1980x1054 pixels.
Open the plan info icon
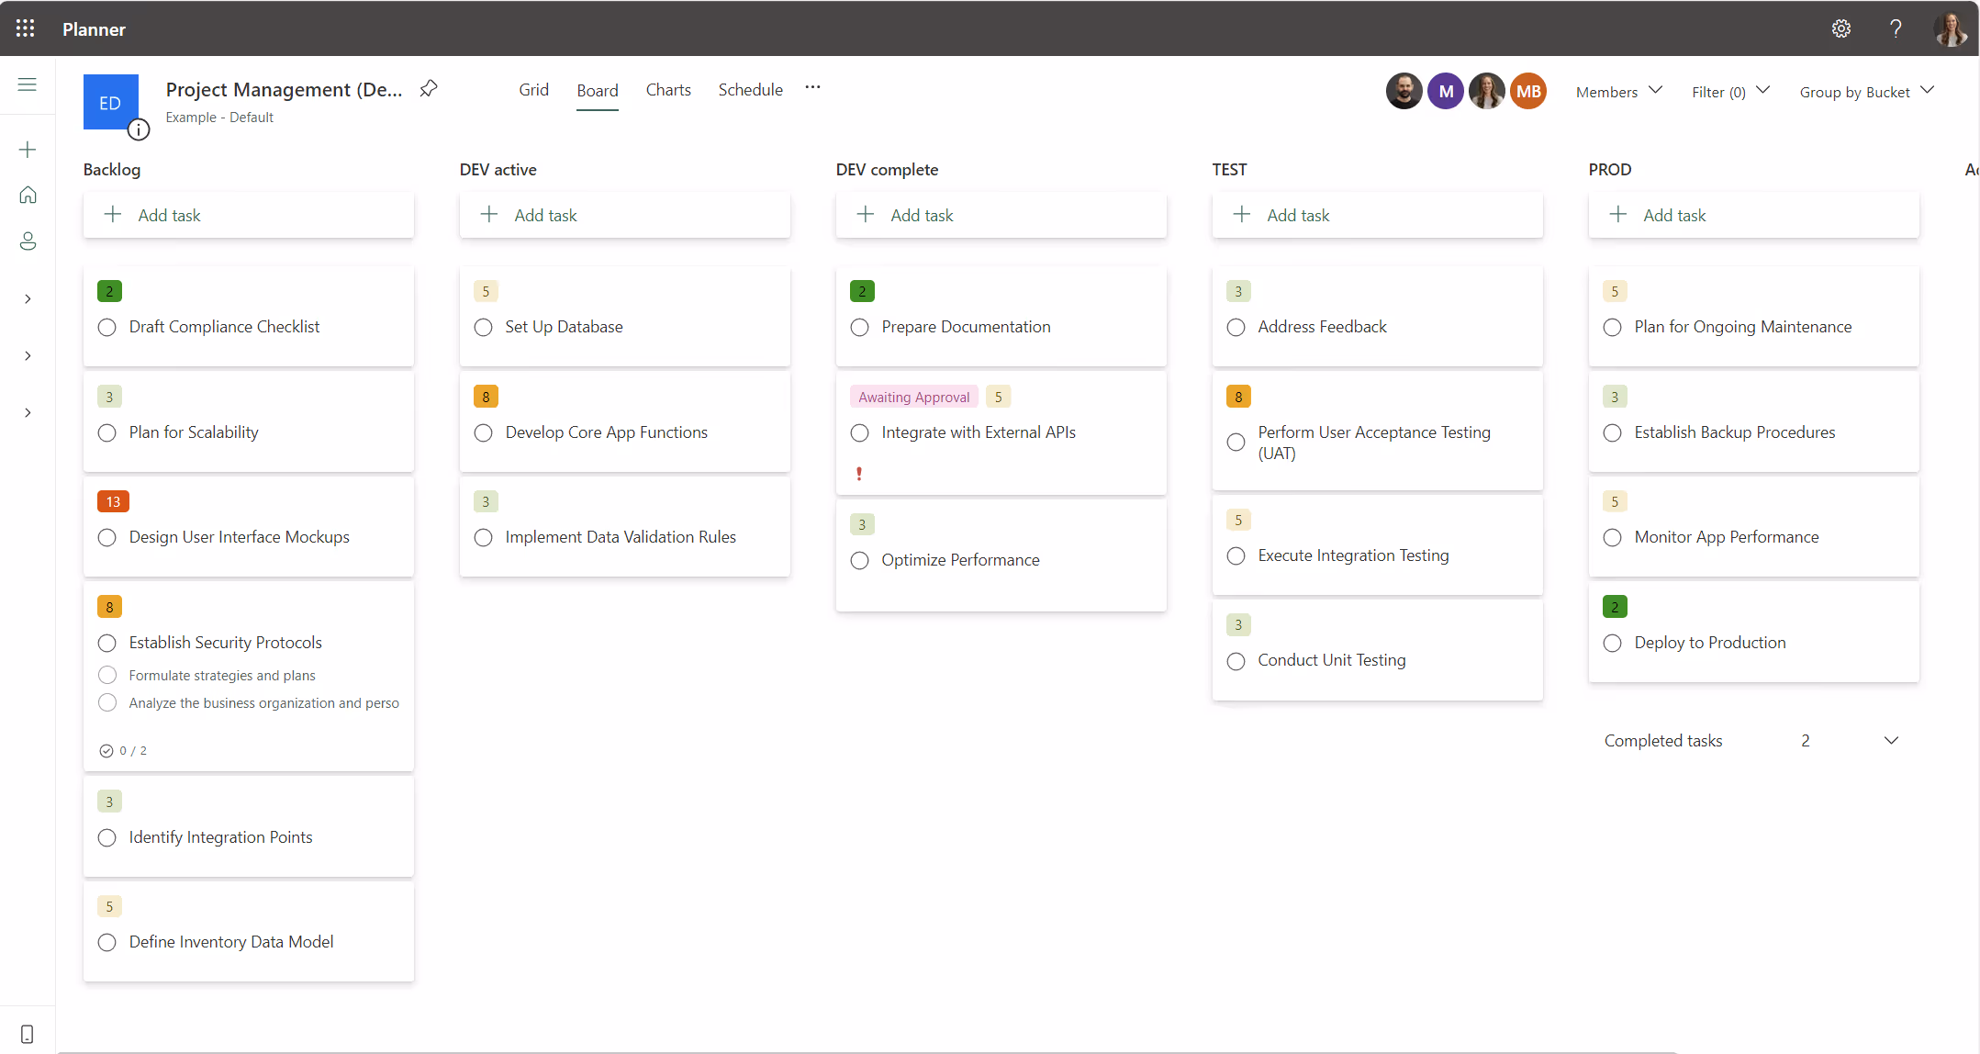(x=139, y=129)
